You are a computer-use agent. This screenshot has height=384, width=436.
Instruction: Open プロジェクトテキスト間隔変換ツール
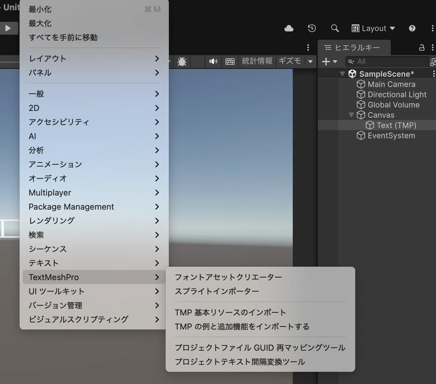tap(260, 362)
